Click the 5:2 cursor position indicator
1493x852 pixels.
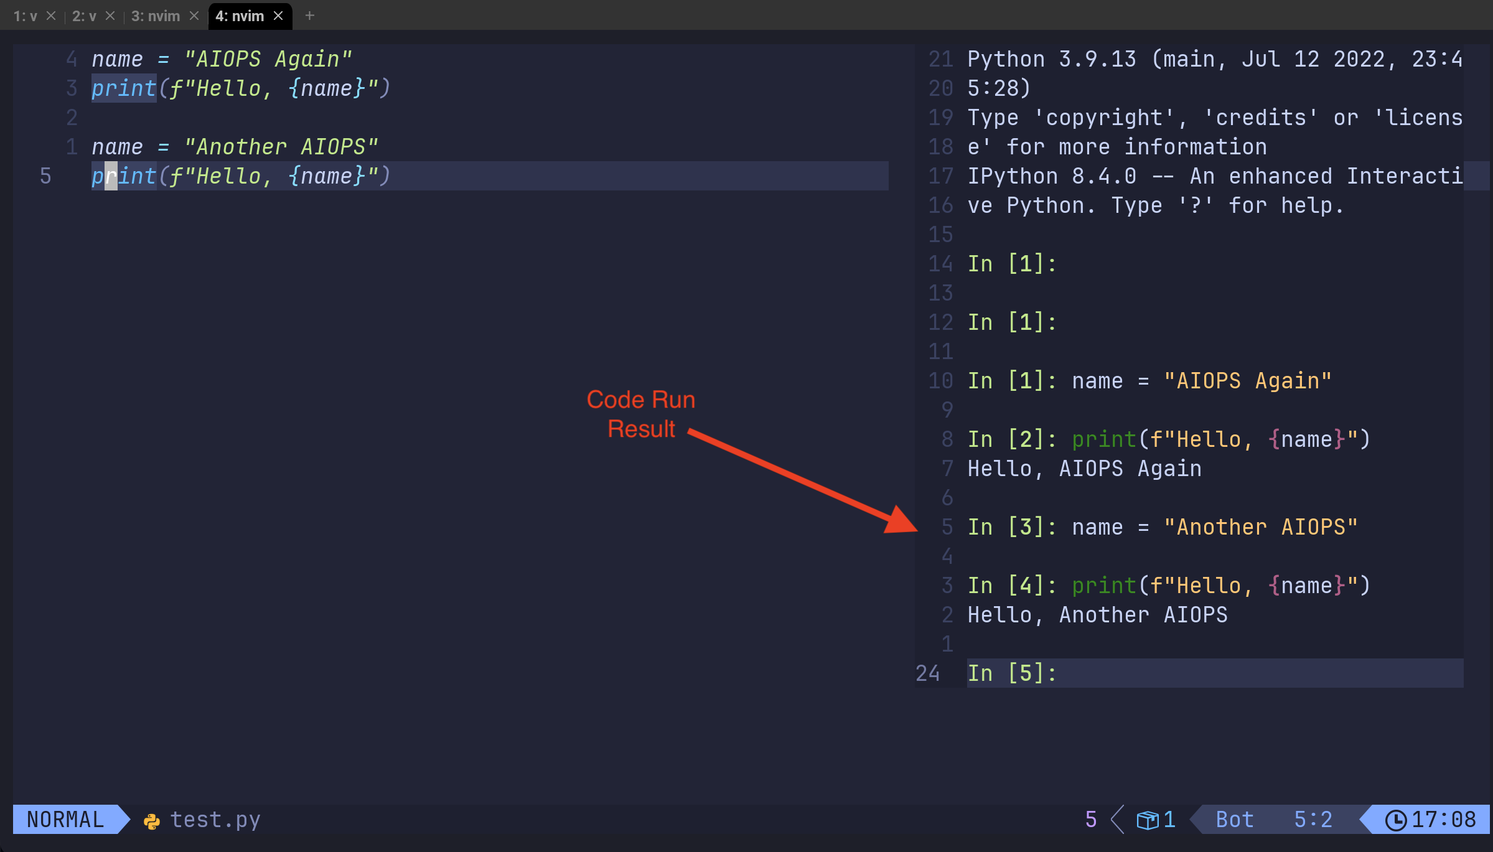coord(1313,820)
